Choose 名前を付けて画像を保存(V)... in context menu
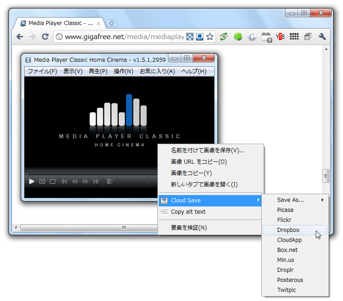This screenshot has width=343, height=301. (211, 150)
